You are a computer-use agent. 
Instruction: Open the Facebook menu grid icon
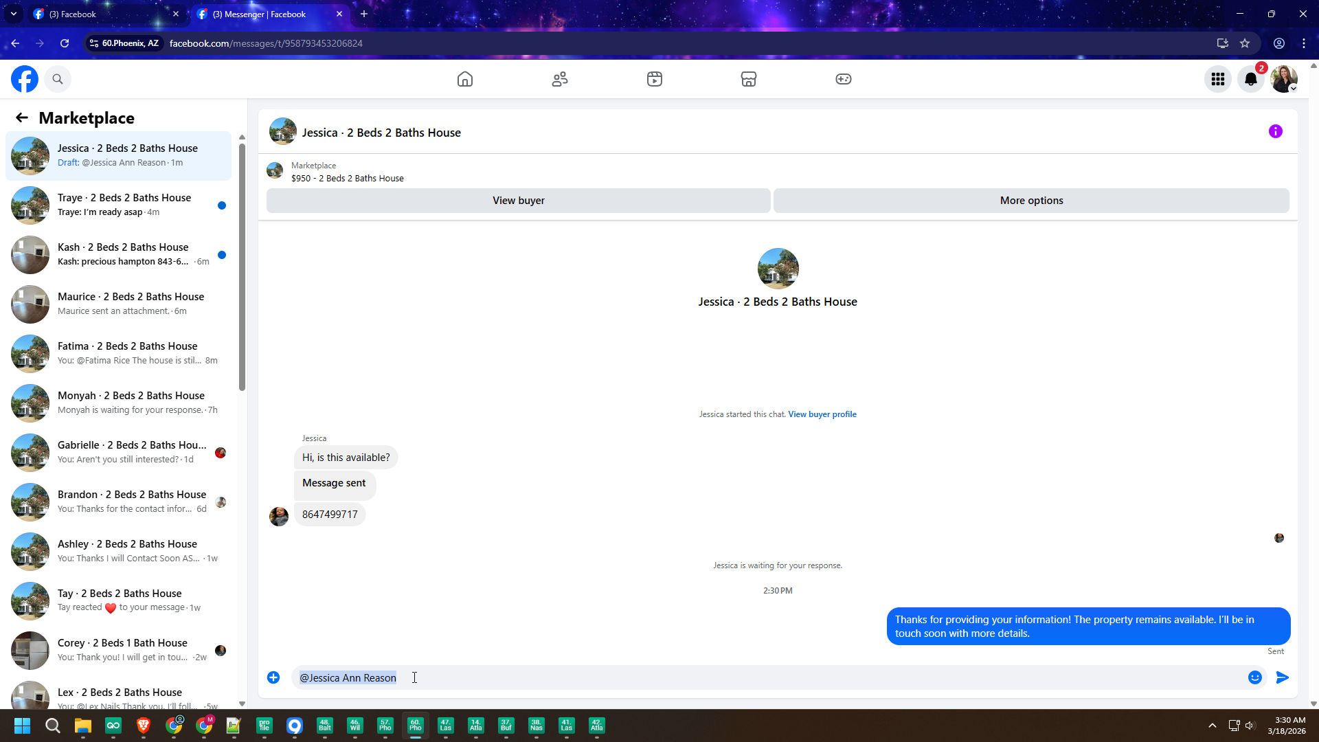pos(1218,79)
